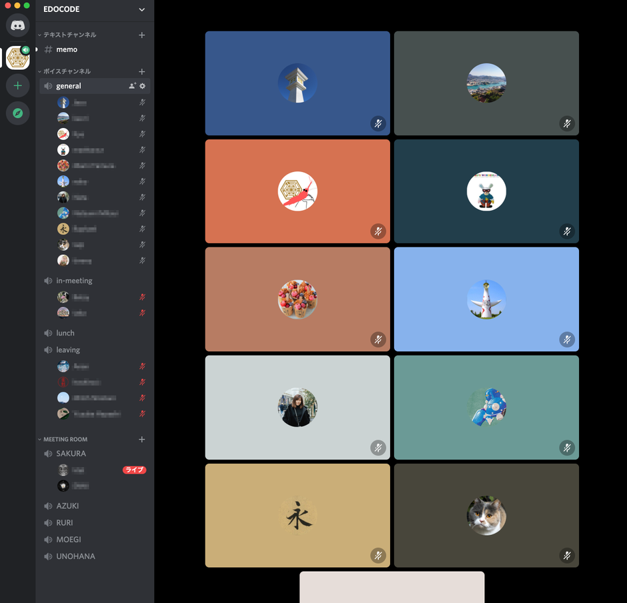Click the plus icon beside ボイスチャンネル header
Image resolution: width=627 pixels, height=603 pixels.
141,71
